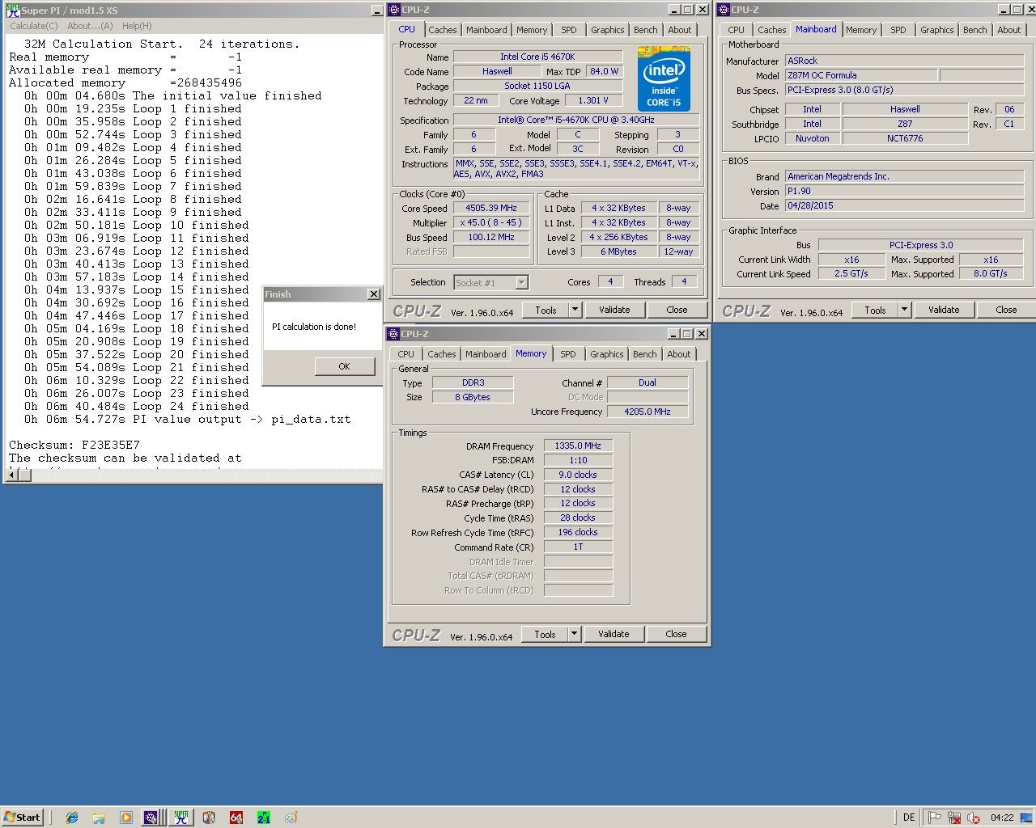The image size is (1036, 828).
Task: Click Validate in Mainboard window
Action: click(x=944, y=310)
